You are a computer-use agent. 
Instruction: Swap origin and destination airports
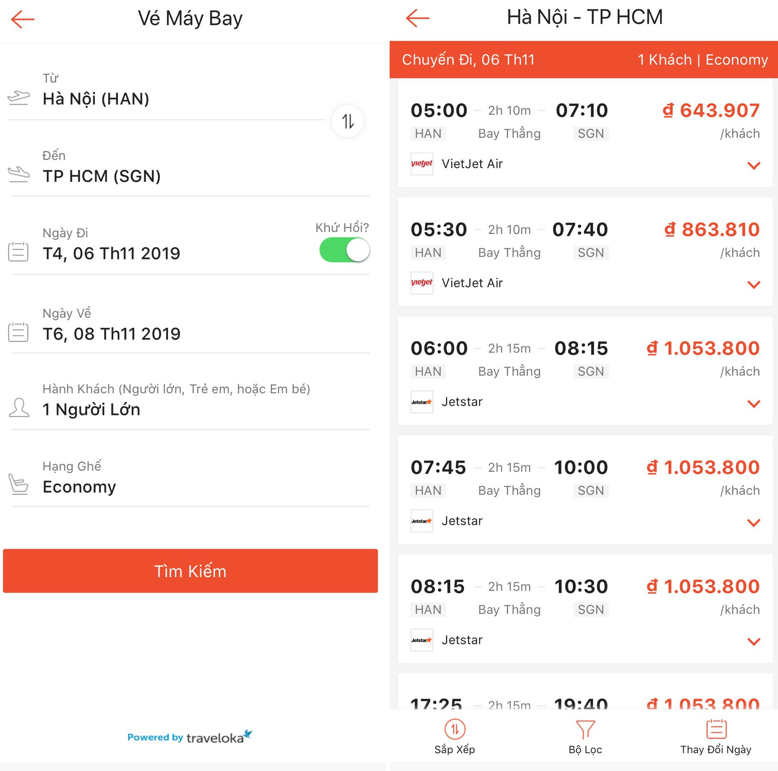point(348,121)
